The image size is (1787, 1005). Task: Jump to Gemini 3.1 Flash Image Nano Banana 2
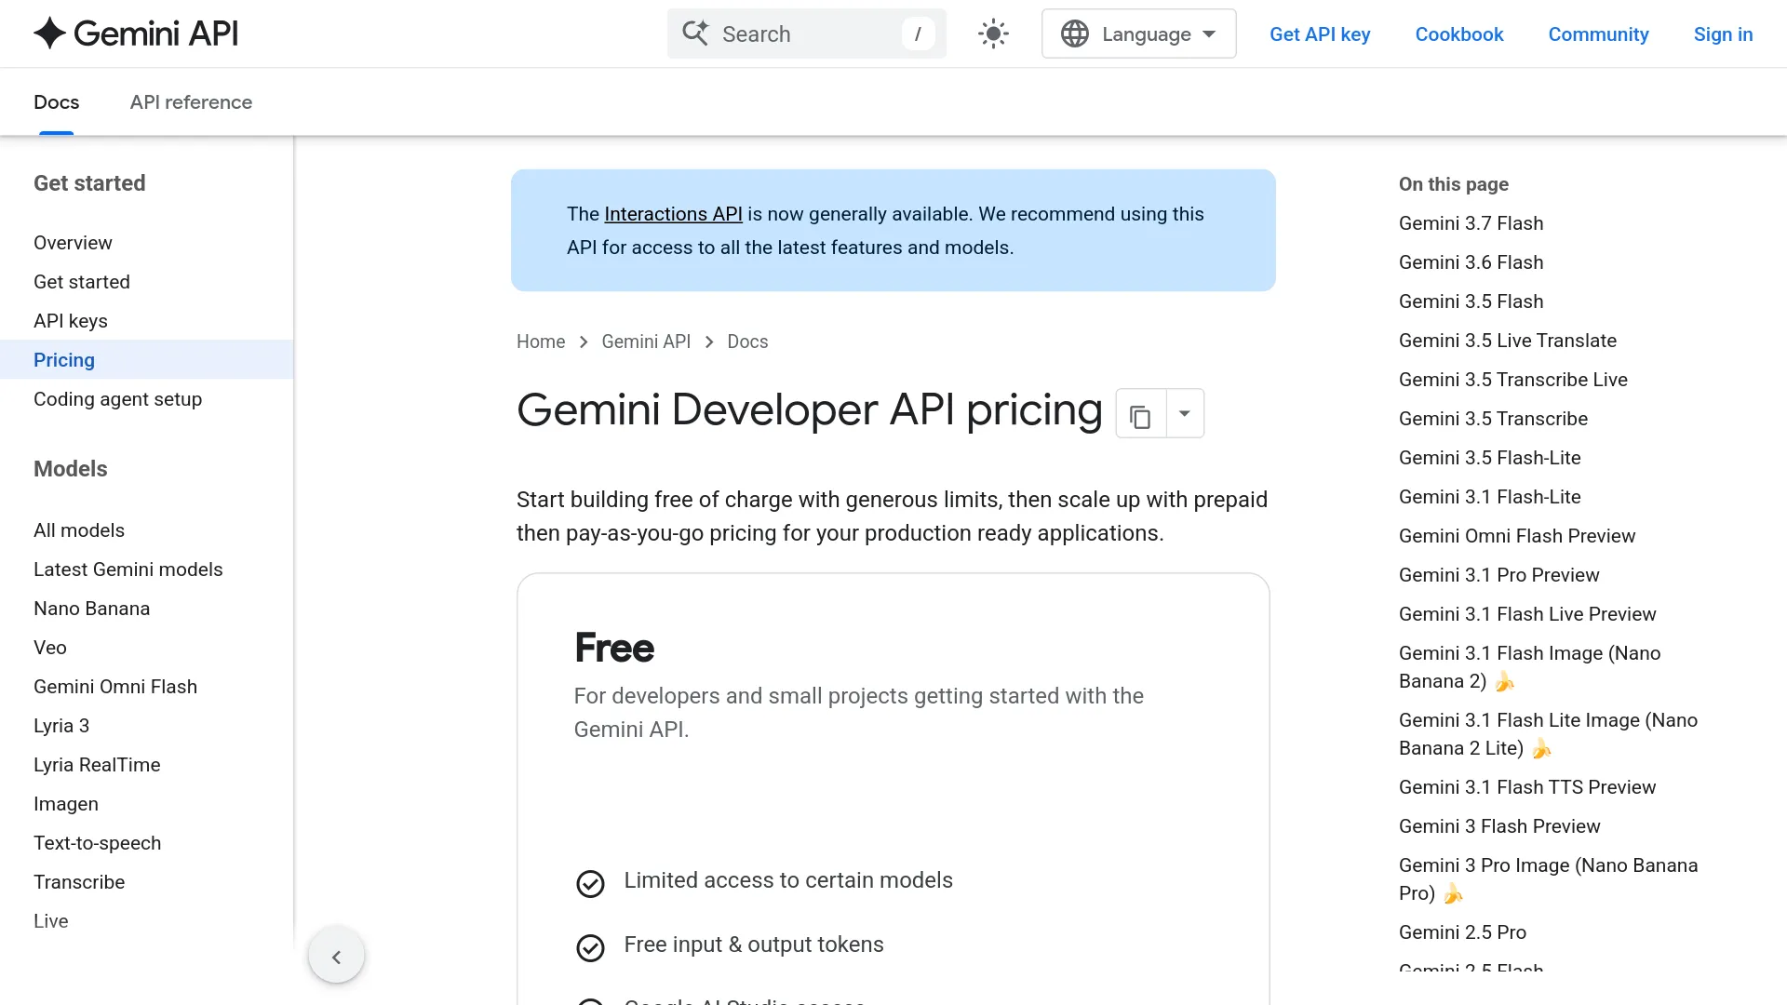click(x=1529, y=667)
